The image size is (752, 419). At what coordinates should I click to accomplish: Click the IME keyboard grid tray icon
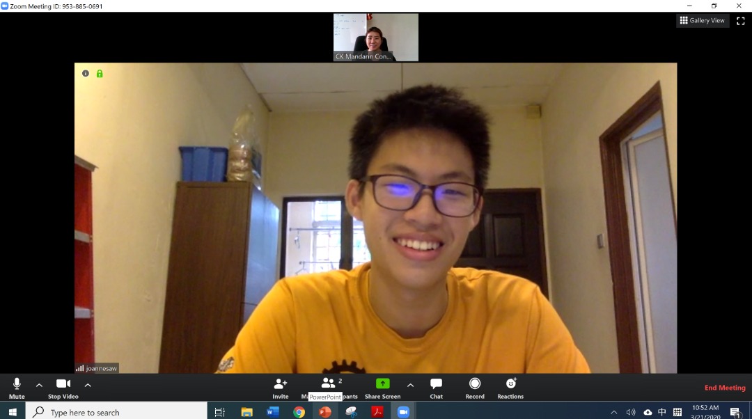click(677, 412)
